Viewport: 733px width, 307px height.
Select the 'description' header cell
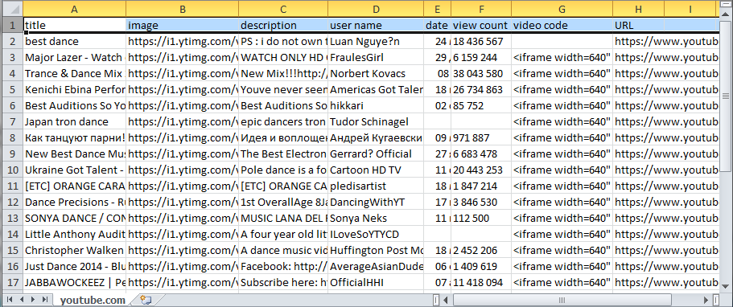[x=283, y=25]
